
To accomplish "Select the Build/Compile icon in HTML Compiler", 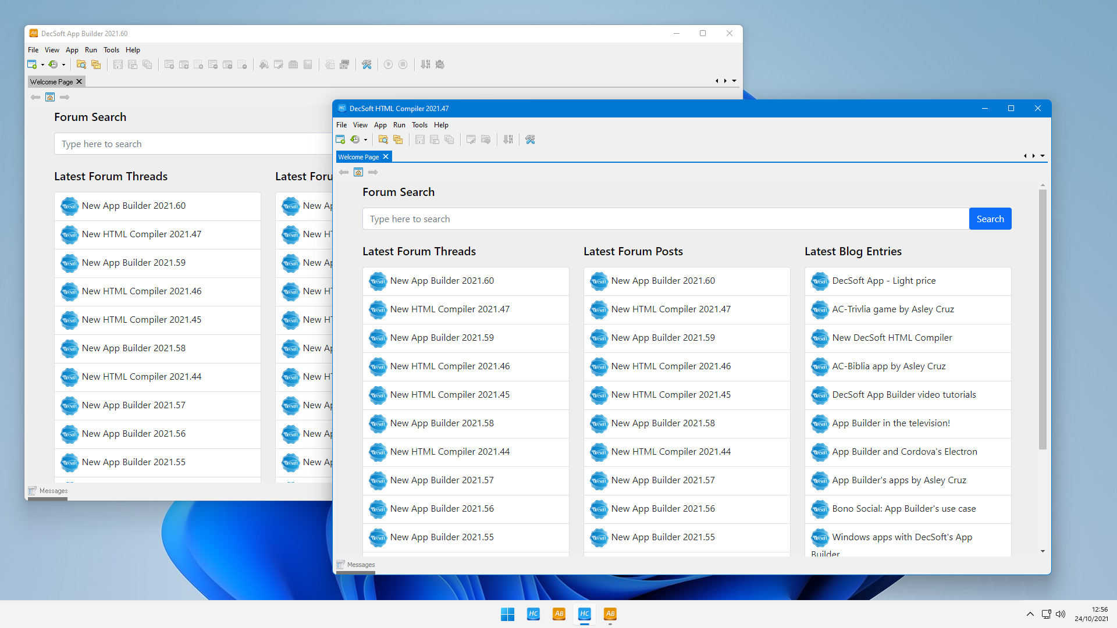I will tap(508, 139).
